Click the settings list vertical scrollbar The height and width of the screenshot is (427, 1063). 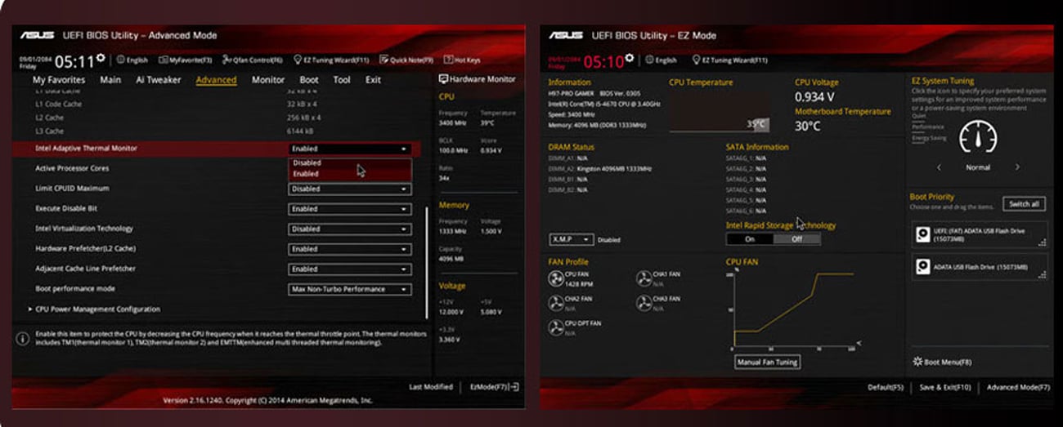click(x=427, y=261)
